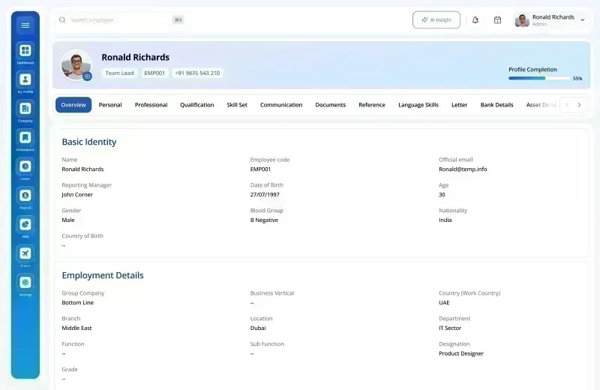Open the PMS pie chart icon

(x=25, y=225)
